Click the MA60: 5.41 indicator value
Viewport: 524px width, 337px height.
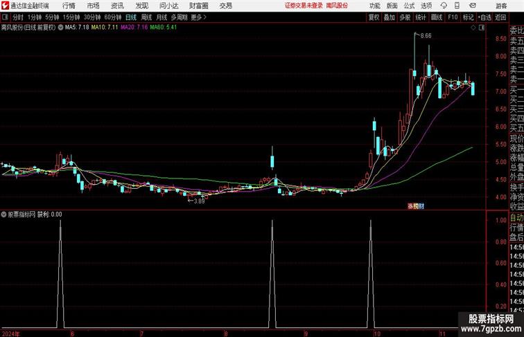[164, 28]
